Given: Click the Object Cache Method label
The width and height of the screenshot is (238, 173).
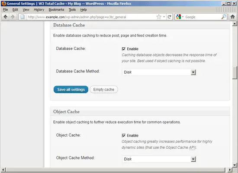Looking at the screenshot, I should click(75, 158).
